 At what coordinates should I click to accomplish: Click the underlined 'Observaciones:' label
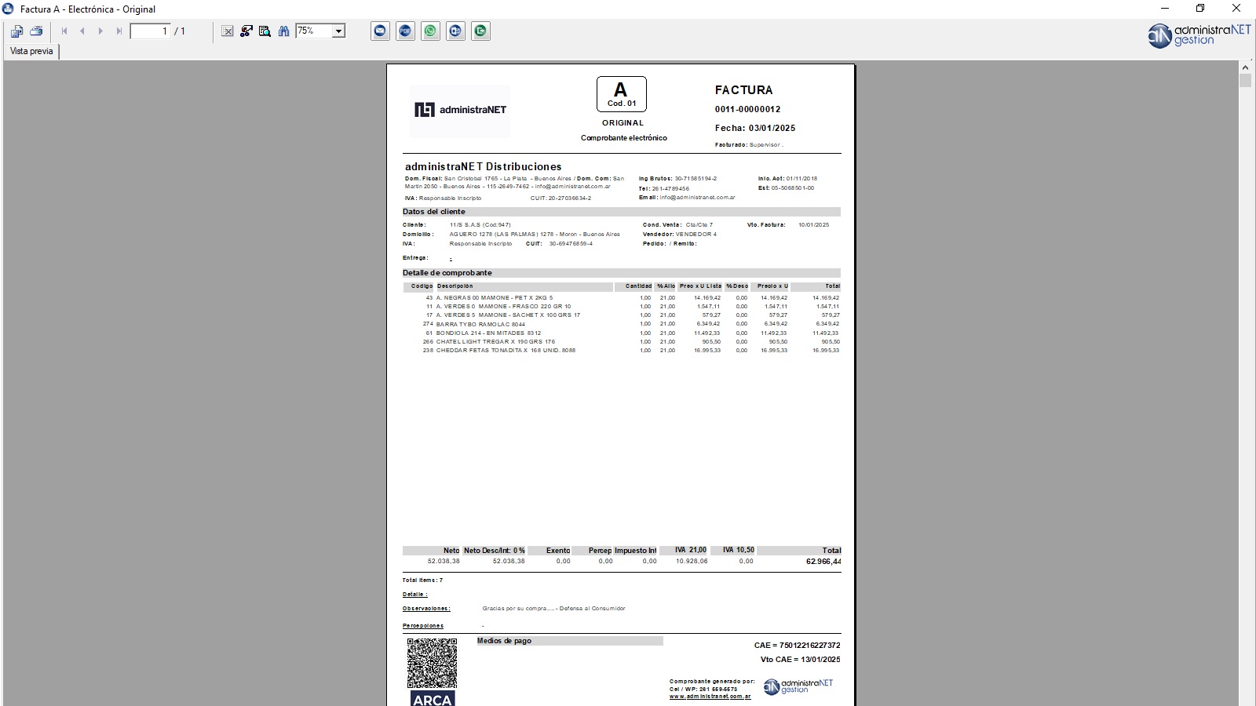click(426, 609)
